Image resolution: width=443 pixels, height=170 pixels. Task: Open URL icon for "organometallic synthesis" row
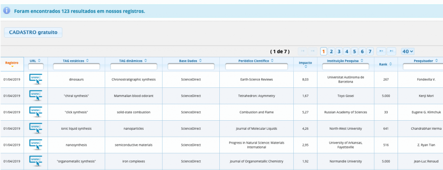click(x=36, y=161)
